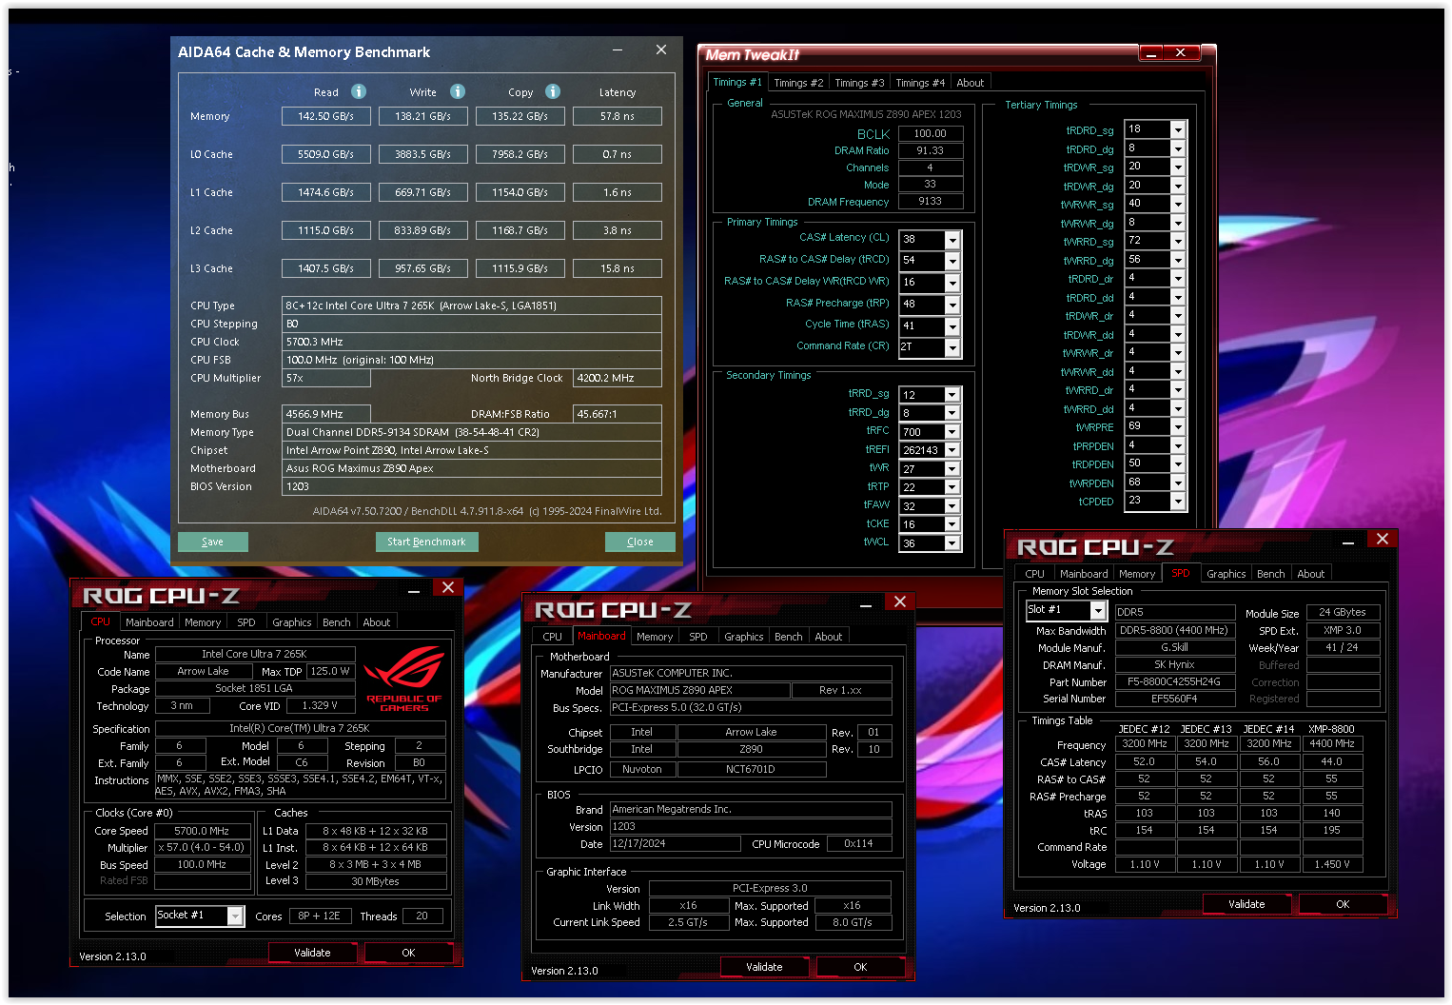The height and width of the screenshot is (1005, 1452).
Task: Open Timings #3 tab in Mem TweakIt
Action: coord(859,83)
